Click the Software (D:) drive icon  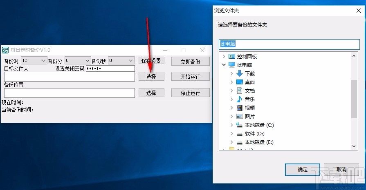click(x=240, y=134)
